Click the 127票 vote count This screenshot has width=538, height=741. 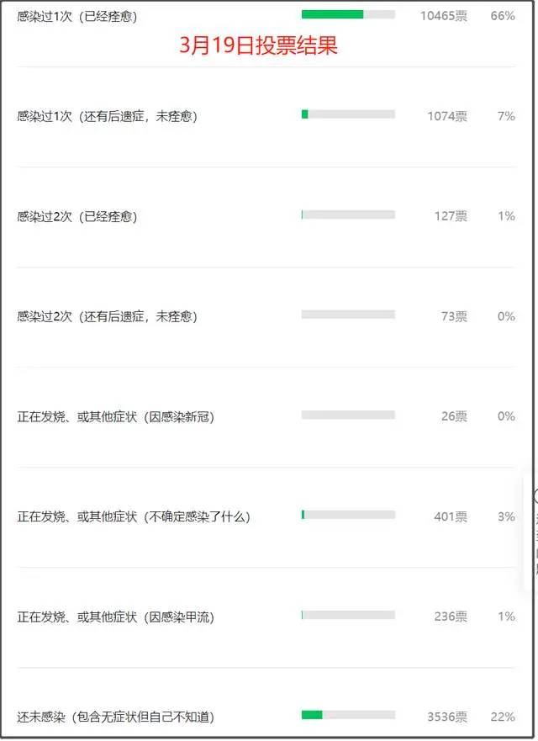(451, 216)
